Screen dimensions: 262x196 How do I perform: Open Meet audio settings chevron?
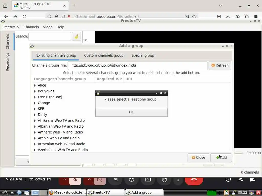point(65,179)
